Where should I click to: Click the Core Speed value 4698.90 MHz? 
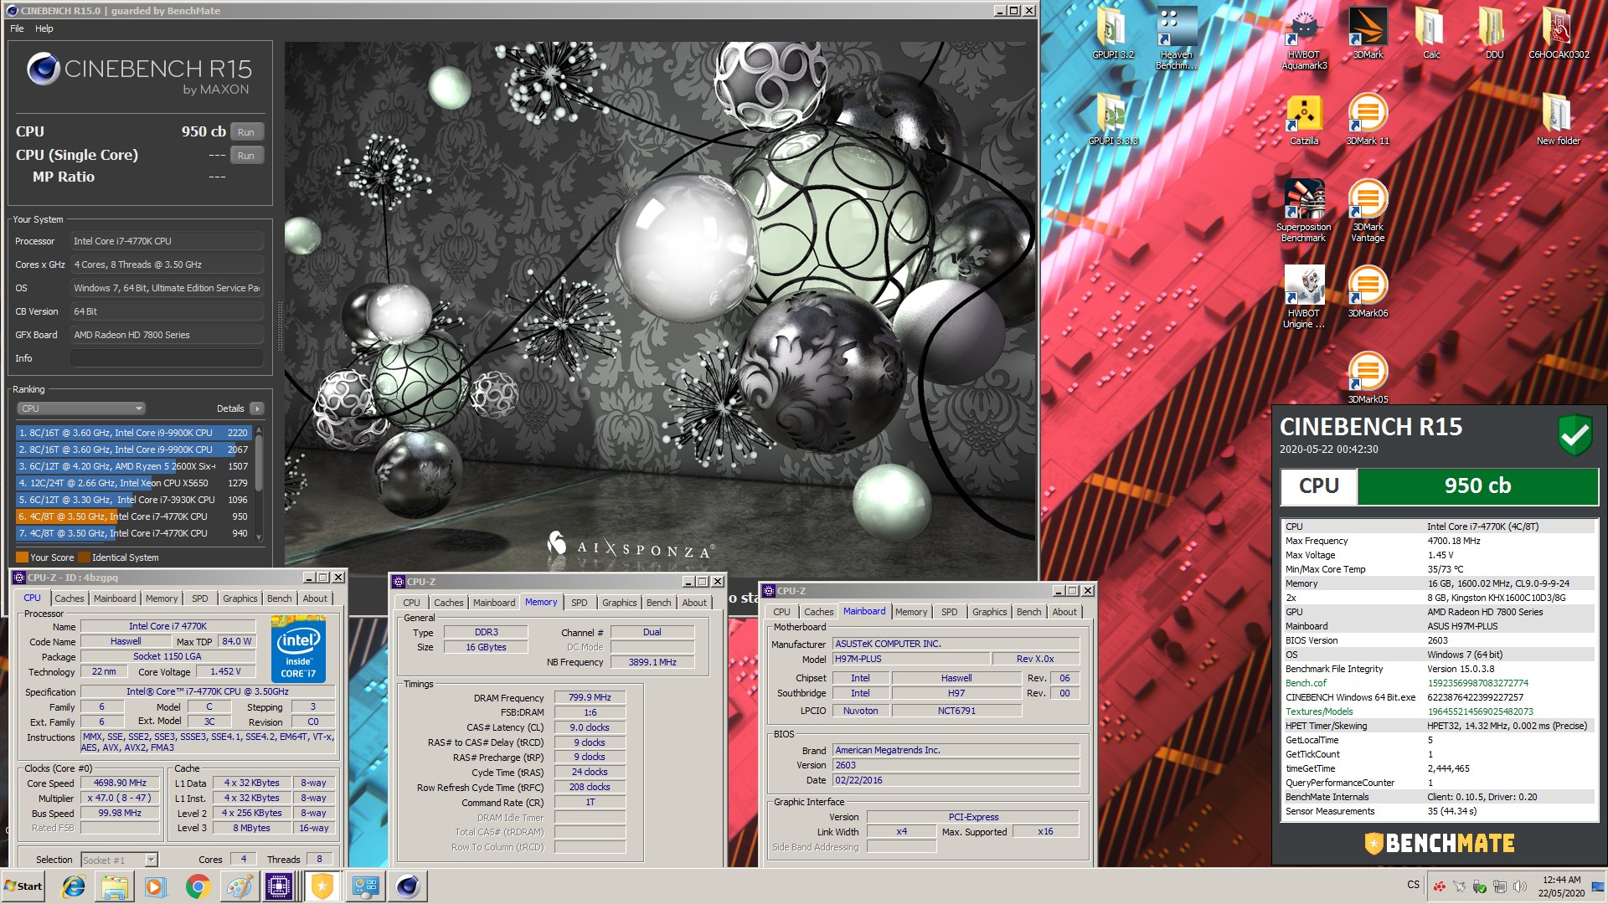120,783
